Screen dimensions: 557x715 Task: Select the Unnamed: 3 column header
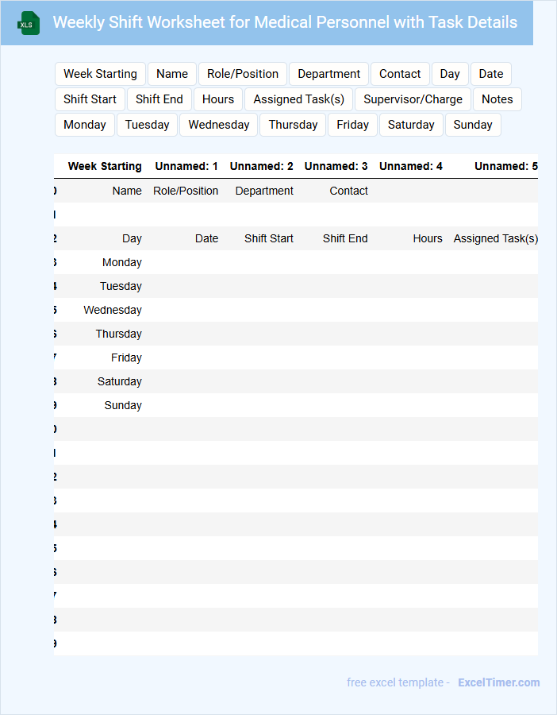click(336, 167)
